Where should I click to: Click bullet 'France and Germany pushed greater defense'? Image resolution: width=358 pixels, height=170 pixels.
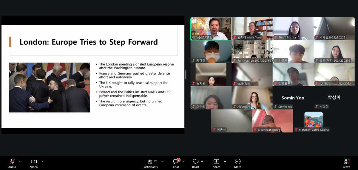click(x=134, y=75)
